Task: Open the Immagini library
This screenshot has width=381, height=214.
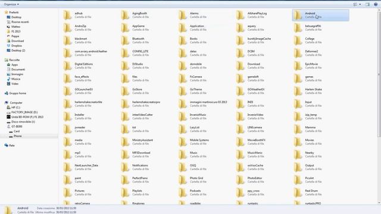Action: point(17,74)
